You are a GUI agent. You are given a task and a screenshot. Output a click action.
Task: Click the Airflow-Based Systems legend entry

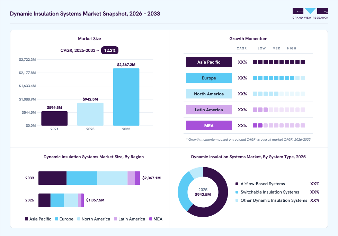[x=277, y=184]
